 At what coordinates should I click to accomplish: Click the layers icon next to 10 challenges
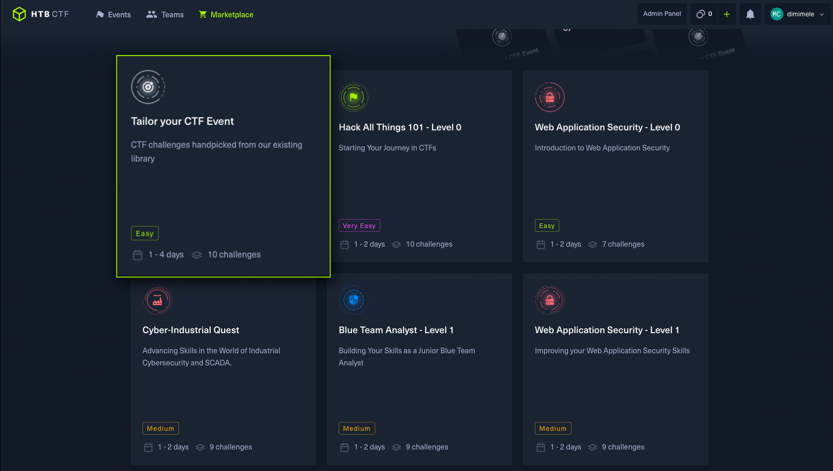point(197,255)
